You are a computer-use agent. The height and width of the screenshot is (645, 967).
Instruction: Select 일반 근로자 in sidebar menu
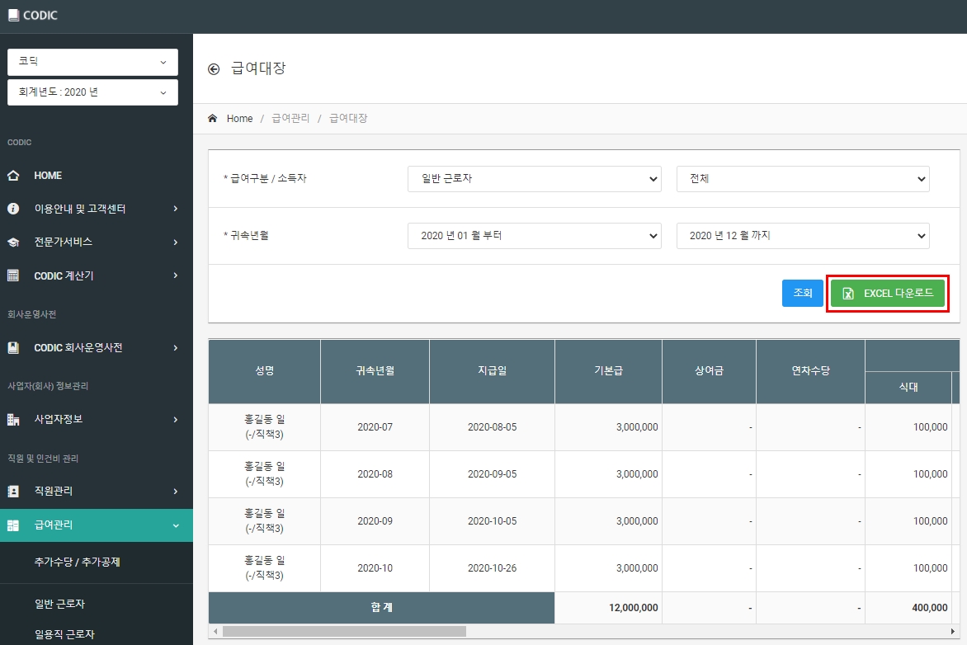(59, 605)
